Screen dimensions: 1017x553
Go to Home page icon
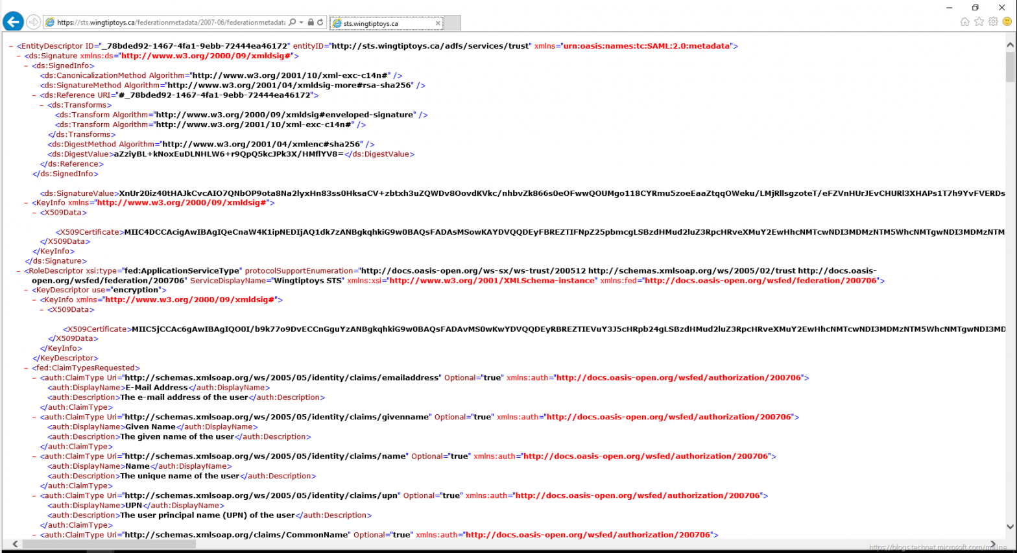pos(965,21)
